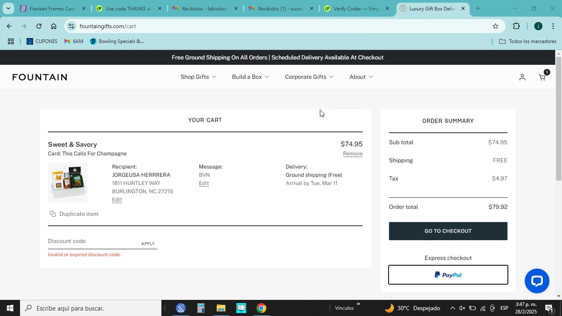
Task: Switch to the Use code THANKS tab
Action: coord(128,9)
